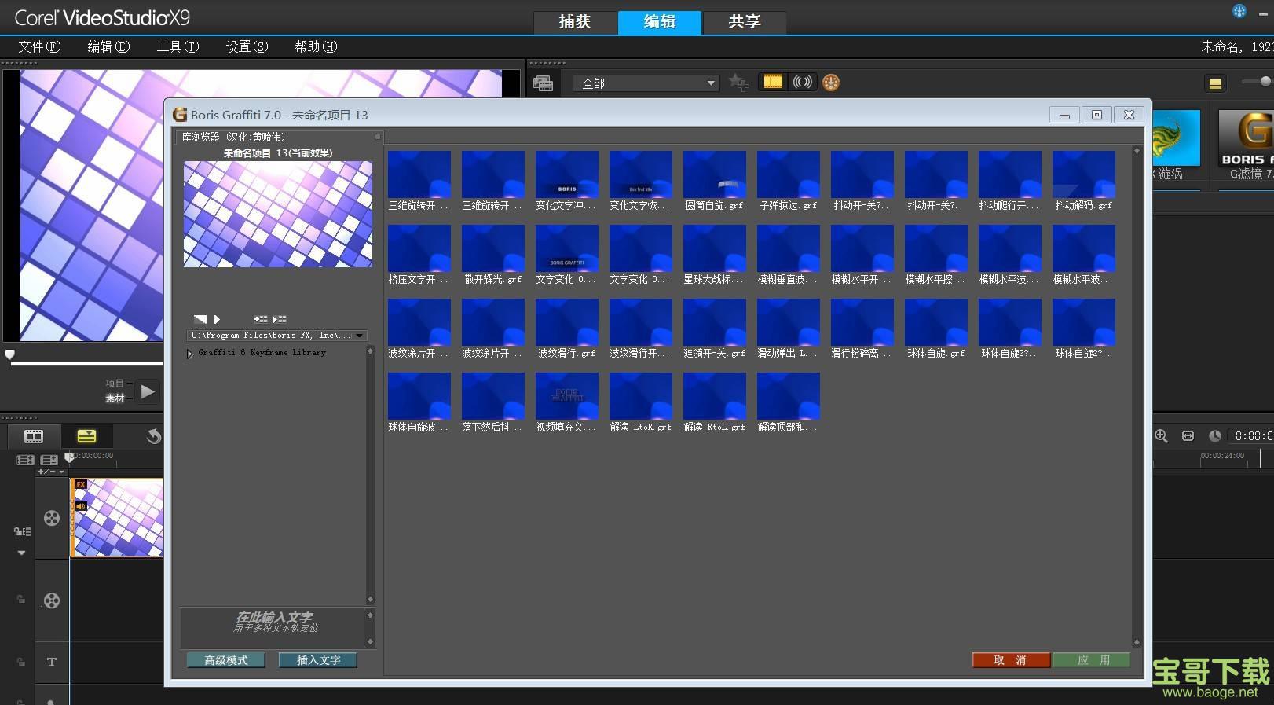Play the preview in Boris Graffiti library browser
Image resolution: width=1274 pixels, height=705 pixels.
coord(217,319)
